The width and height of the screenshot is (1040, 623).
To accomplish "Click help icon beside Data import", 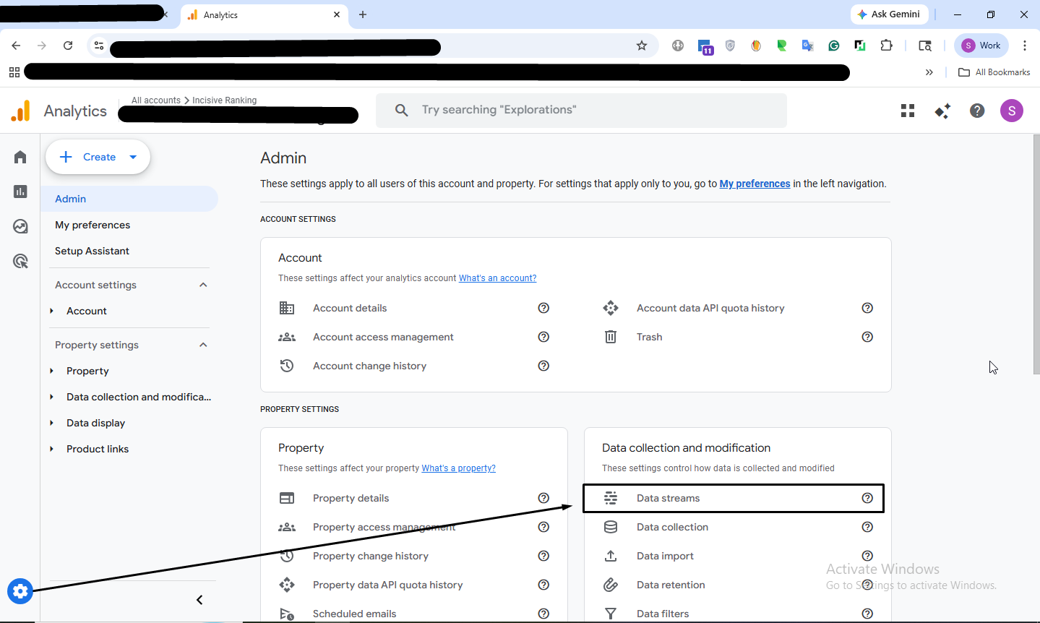I will click(867, 556).
